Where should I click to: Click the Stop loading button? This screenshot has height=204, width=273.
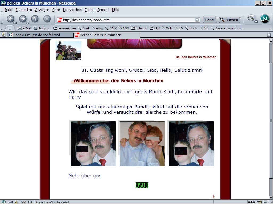47,19
